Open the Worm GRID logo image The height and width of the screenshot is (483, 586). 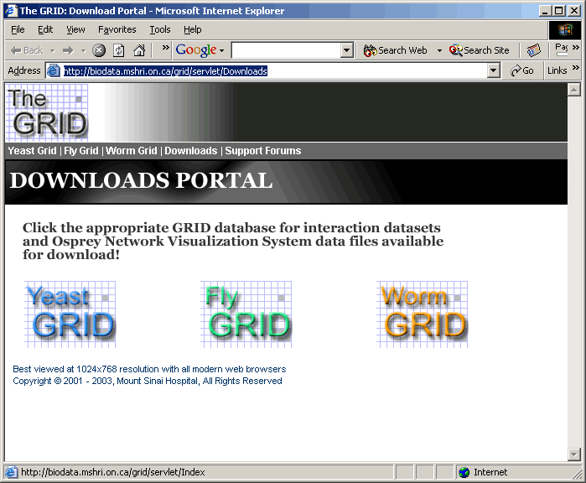point(423,314)
